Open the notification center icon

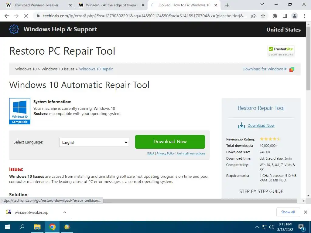point(302,227)
